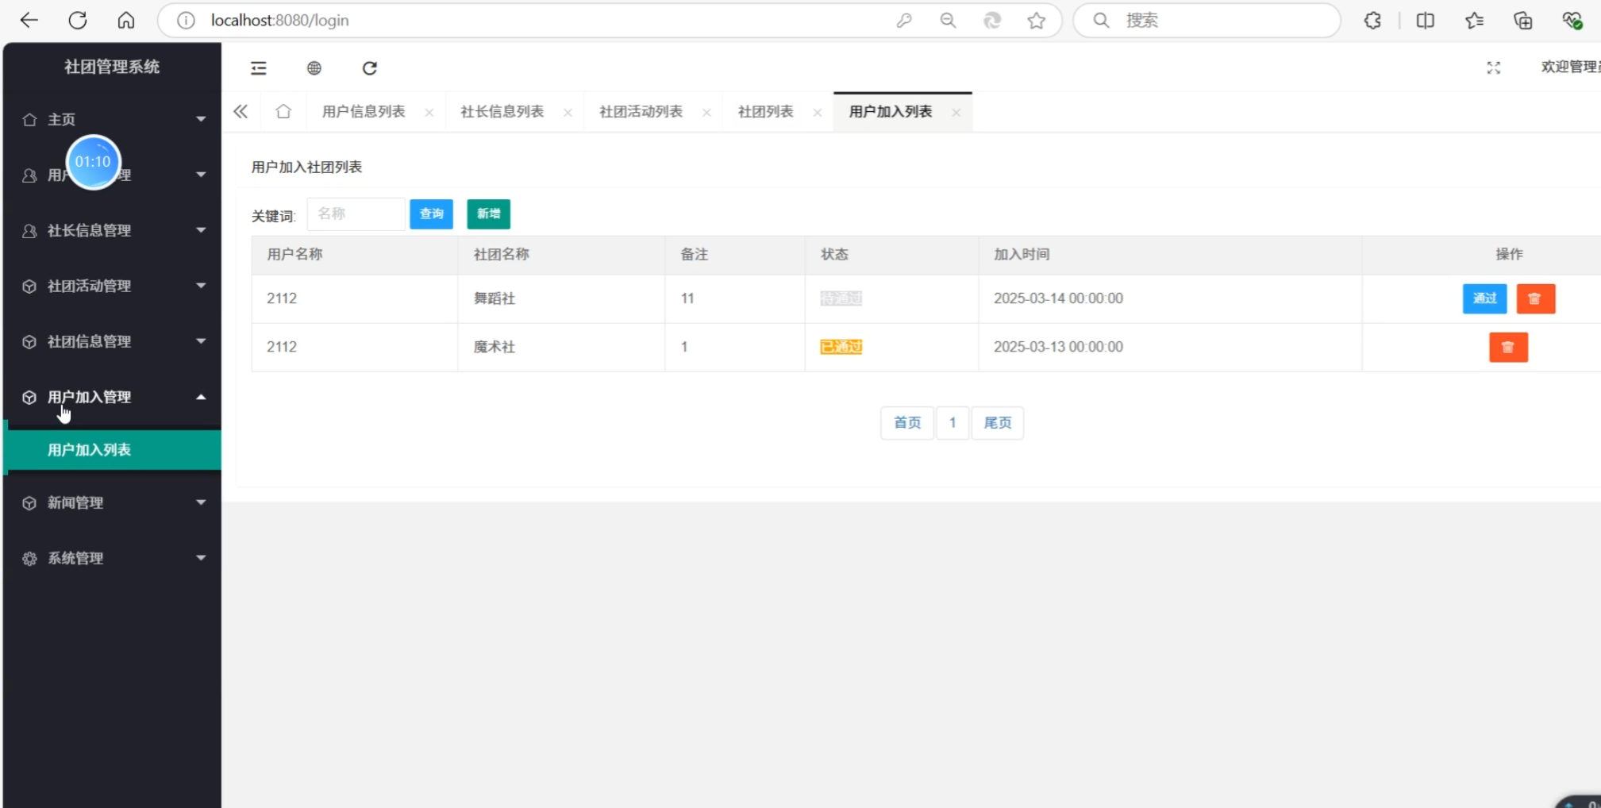Close the 社团列表 tab
This screenshot has height=808, width=1601.
[817, 113]
